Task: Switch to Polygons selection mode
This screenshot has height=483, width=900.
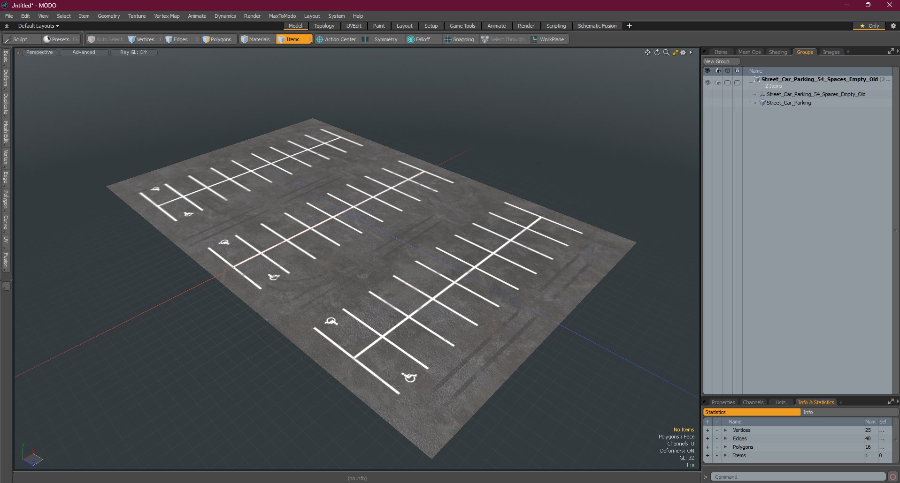Action: (x=218, y=39)
